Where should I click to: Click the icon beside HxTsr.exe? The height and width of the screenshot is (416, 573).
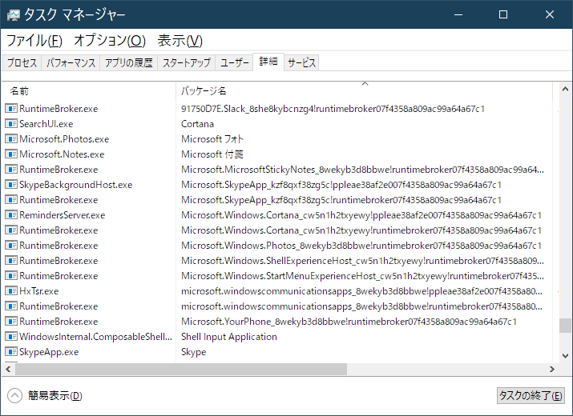[x=11, y=291]
